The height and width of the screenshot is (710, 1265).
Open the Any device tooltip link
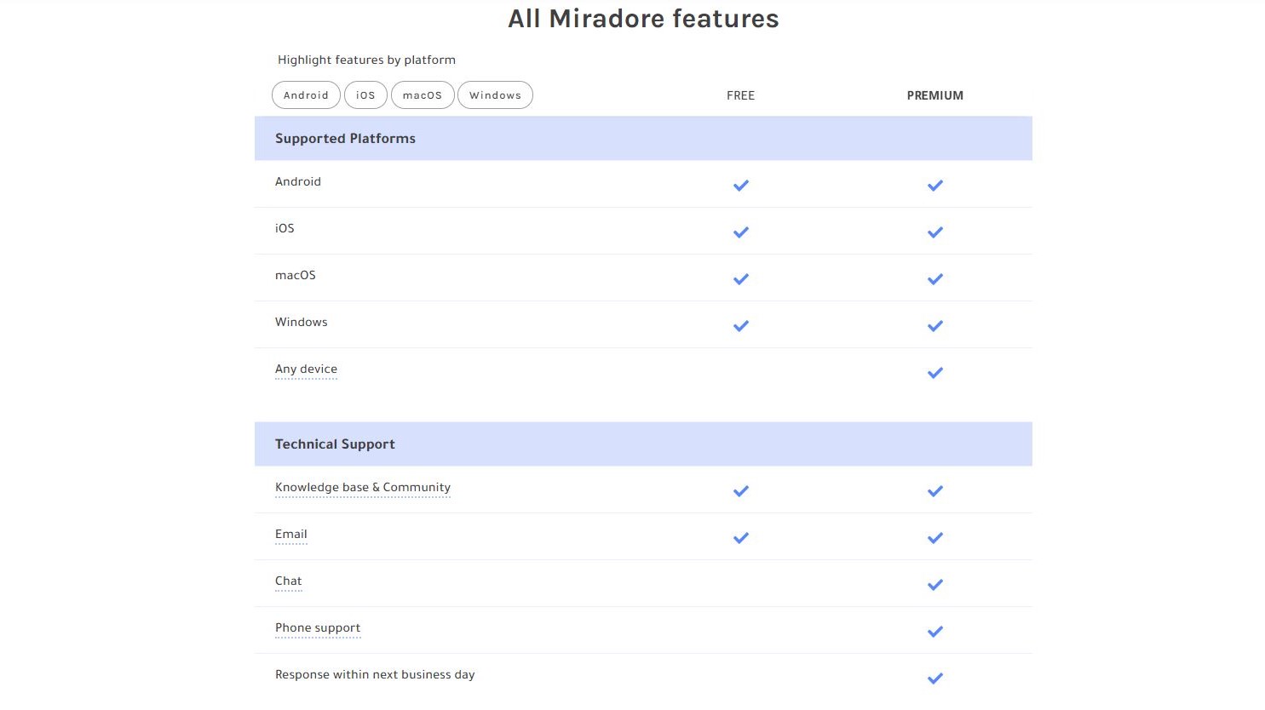tap(306, 369)
